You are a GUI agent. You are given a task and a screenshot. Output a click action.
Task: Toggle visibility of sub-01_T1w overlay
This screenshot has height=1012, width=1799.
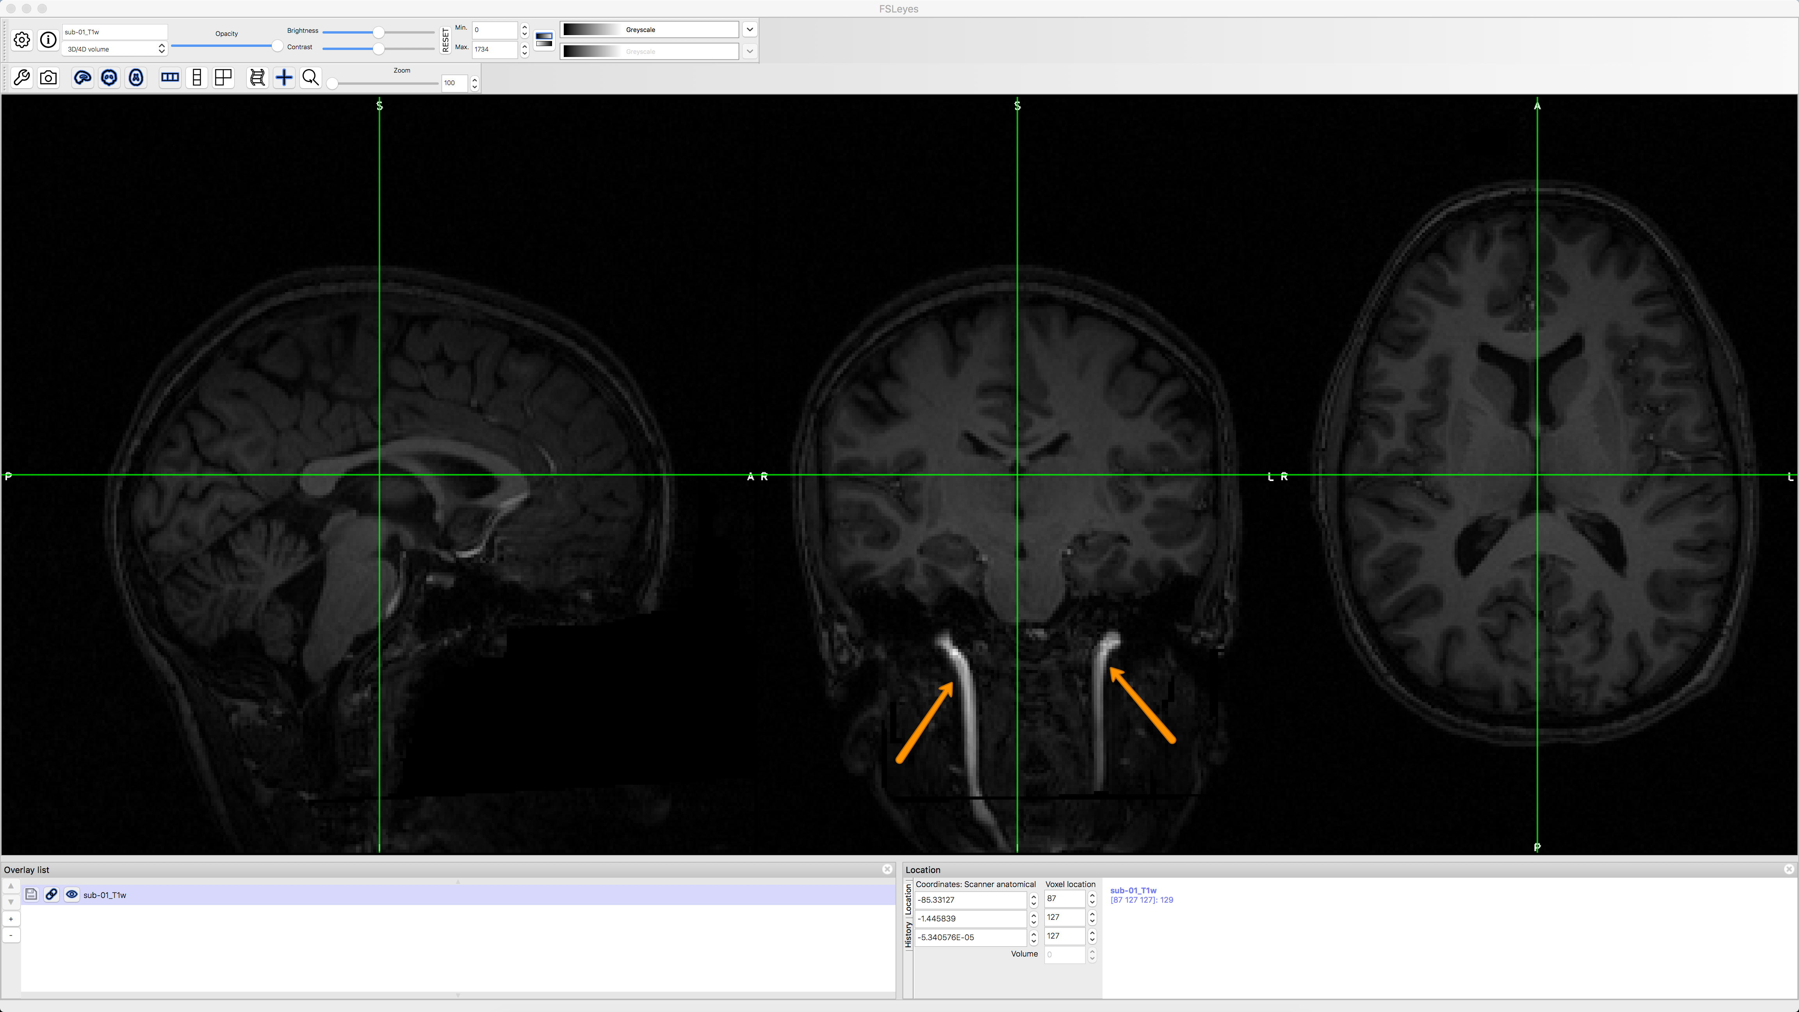(71, 894)
